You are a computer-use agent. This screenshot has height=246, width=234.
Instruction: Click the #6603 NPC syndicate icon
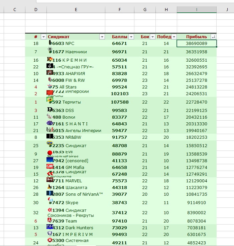[50, 42]
